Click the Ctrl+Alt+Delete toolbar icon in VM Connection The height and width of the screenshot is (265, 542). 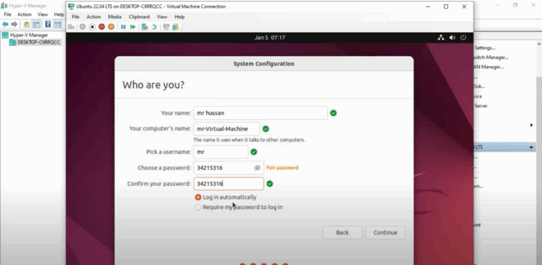click(71, 26)
